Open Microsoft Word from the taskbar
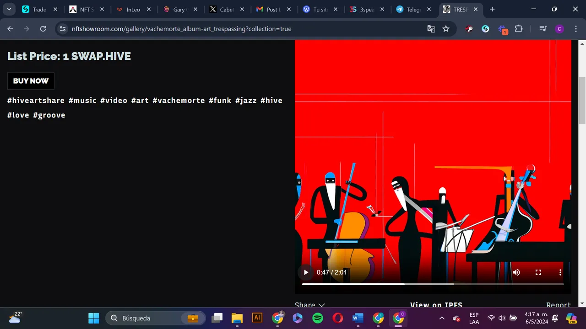Viewport: 586px width, 329px height. pos(358,318)
